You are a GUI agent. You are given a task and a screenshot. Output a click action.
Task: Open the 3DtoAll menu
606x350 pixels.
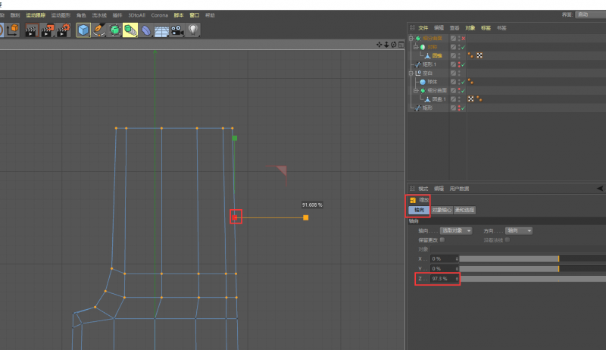137,15
